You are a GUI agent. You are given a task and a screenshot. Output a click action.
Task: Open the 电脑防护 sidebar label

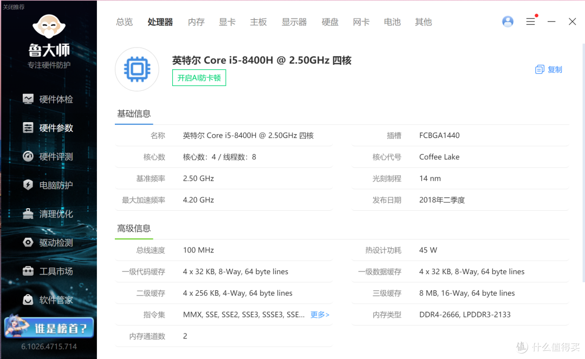[56, 185]
